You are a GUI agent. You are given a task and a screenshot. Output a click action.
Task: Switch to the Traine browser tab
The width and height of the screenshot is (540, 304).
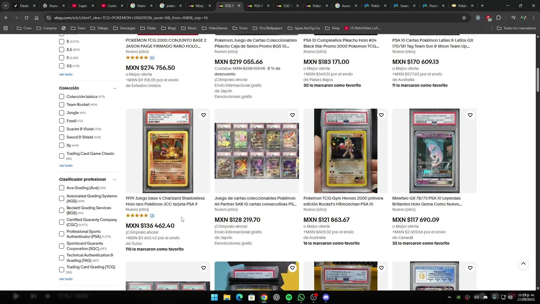tap(141, 6)
